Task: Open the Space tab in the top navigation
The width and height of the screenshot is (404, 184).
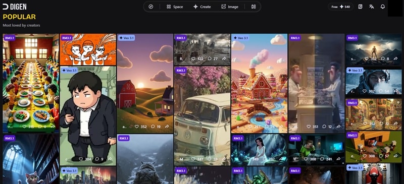Action: point(175,7)
